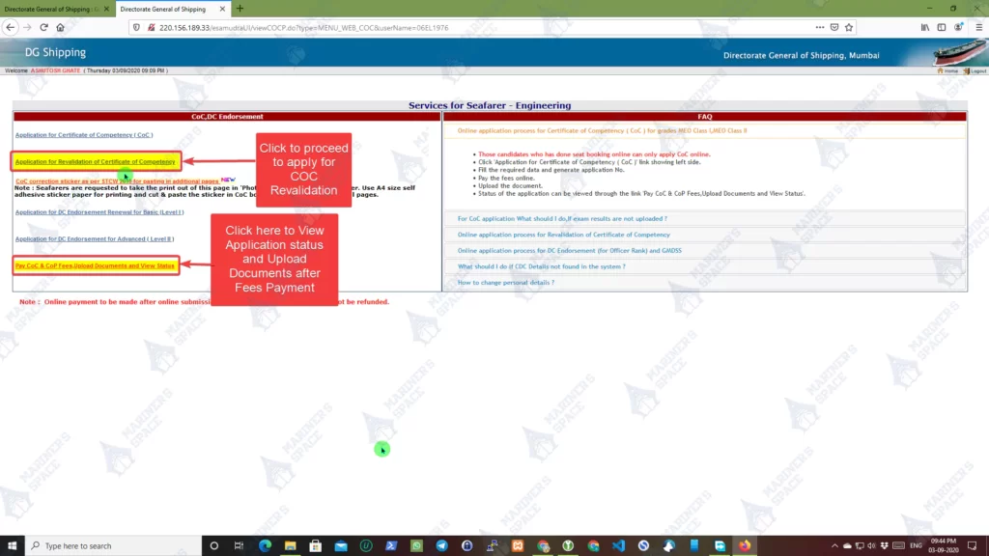Open Cortana from the taskbar
This screenshot has width=989, height=556.
click(x=214, y=545)
